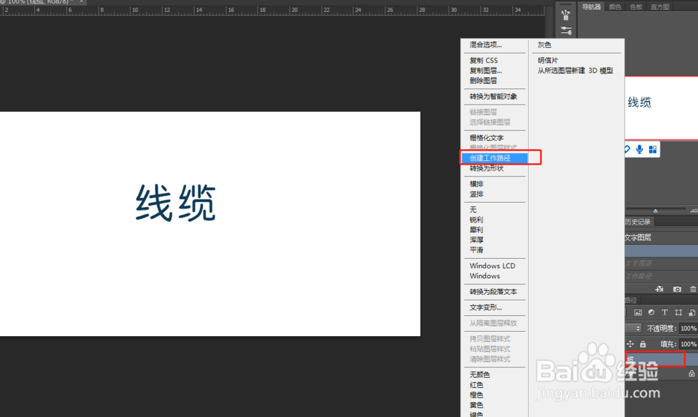
Task: Click the 线缆 text on canvas
Action: (x=176, y=203)
